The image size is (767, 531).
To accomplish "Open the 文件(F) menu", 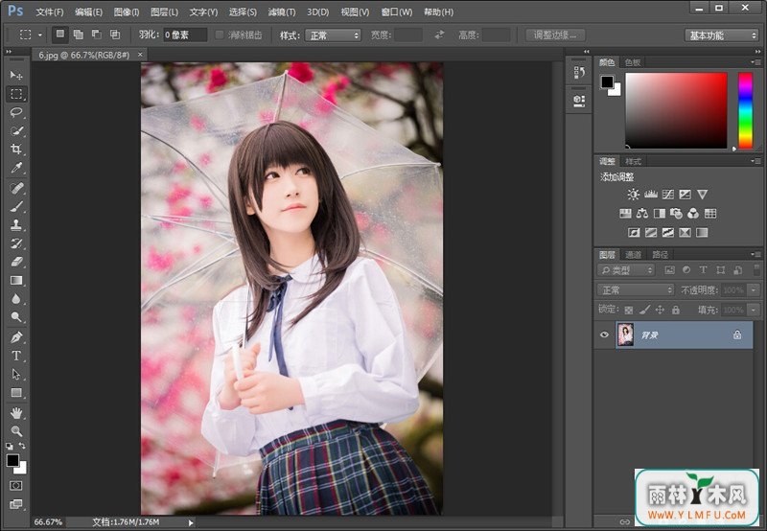I will tap(50, 12).
